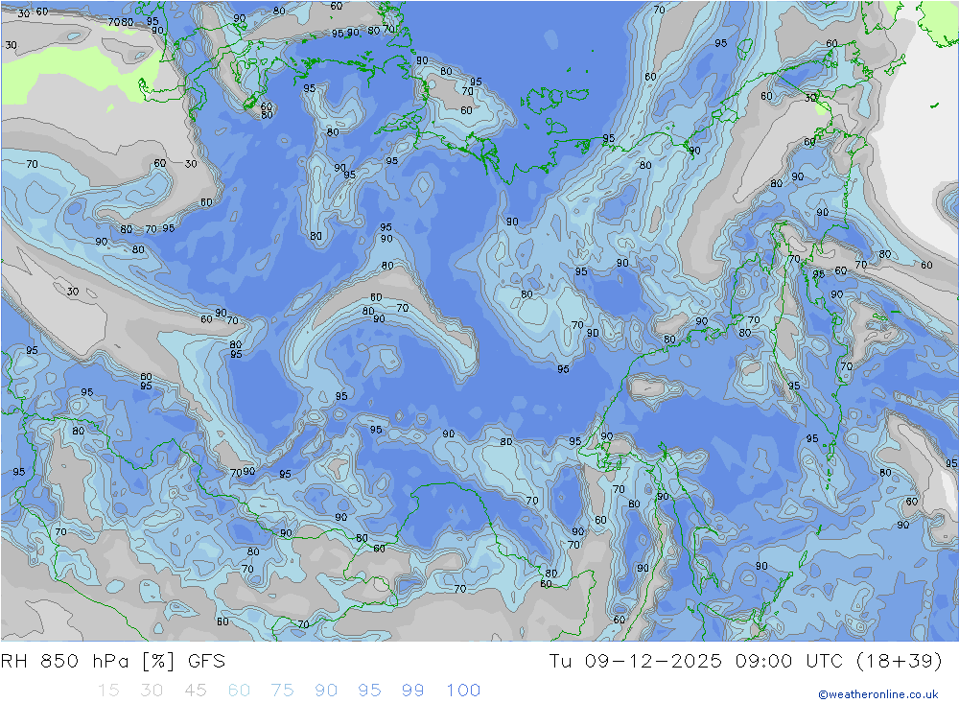Select the legend value 75 in the color scale
959x703 pixels.
click(283, 691)
